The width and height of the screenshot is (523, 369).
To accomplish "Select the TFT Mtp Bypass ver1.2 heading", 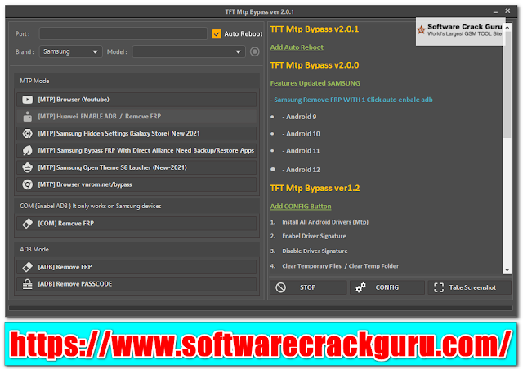I will [x=315, y=189].
